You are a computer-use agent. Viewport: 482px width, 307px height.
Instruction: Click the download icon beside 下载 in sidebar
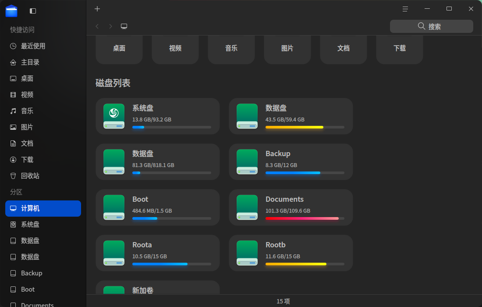point(13,160)
